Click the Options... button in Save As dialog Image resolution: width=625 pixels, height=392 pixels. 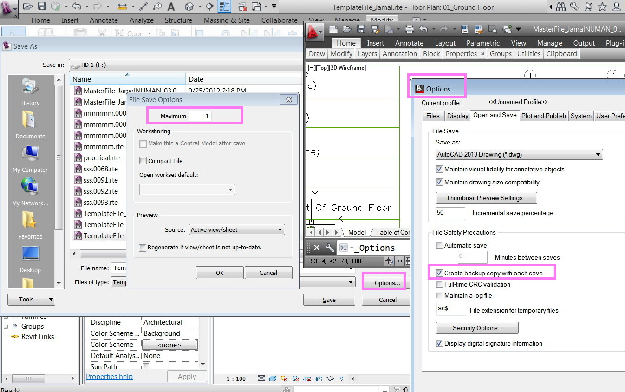pyautogui.click(x=387, y=283)
